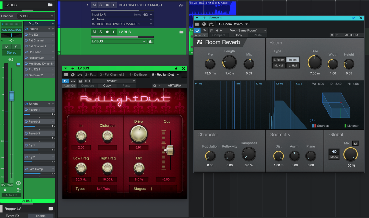Deactivate the Reverb 1 send

click(x=26, y=110)
